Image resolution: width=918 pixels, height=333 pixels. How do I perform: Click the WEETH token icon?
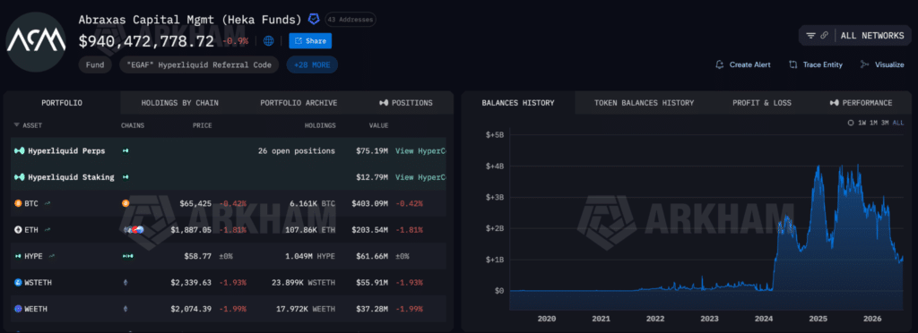coord(18,309)
